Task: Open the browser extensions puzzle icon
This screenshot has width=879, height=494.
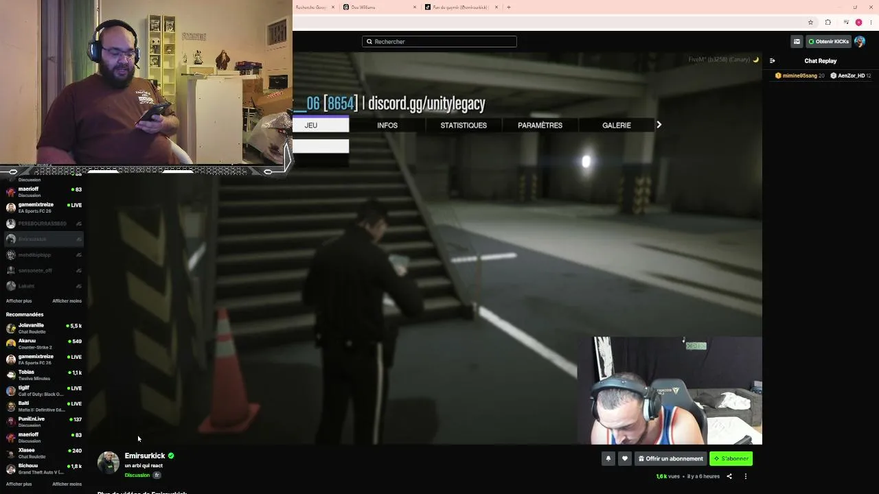Action: click(827, 22)
